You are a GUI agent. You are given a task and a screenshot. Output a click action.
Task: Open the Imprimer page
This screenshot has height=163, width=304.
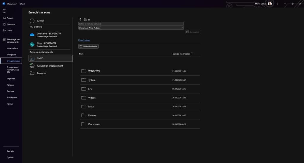pos(11,79)
